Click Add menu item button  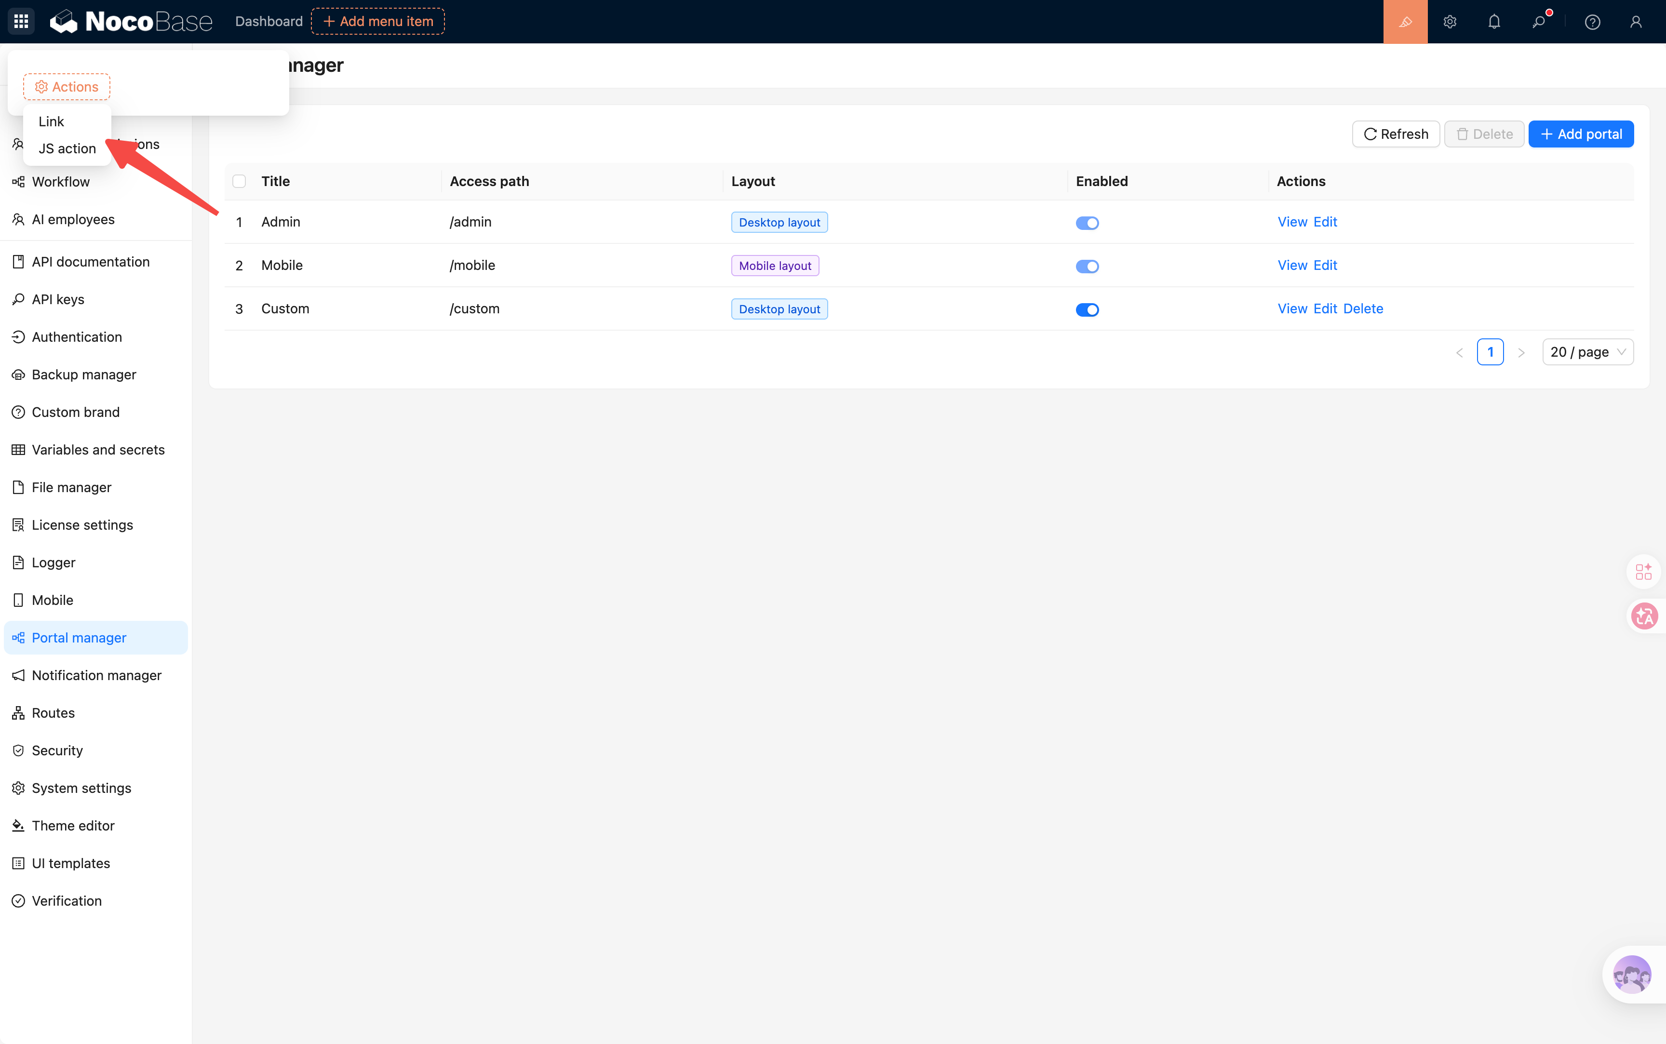tap(377, 21)
